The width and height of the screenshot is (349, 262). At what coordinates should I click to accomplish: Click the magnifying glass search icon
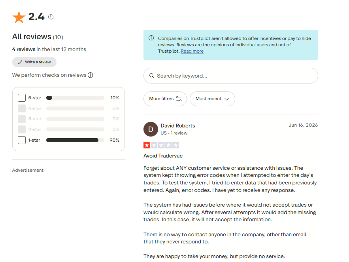point(152,76)
